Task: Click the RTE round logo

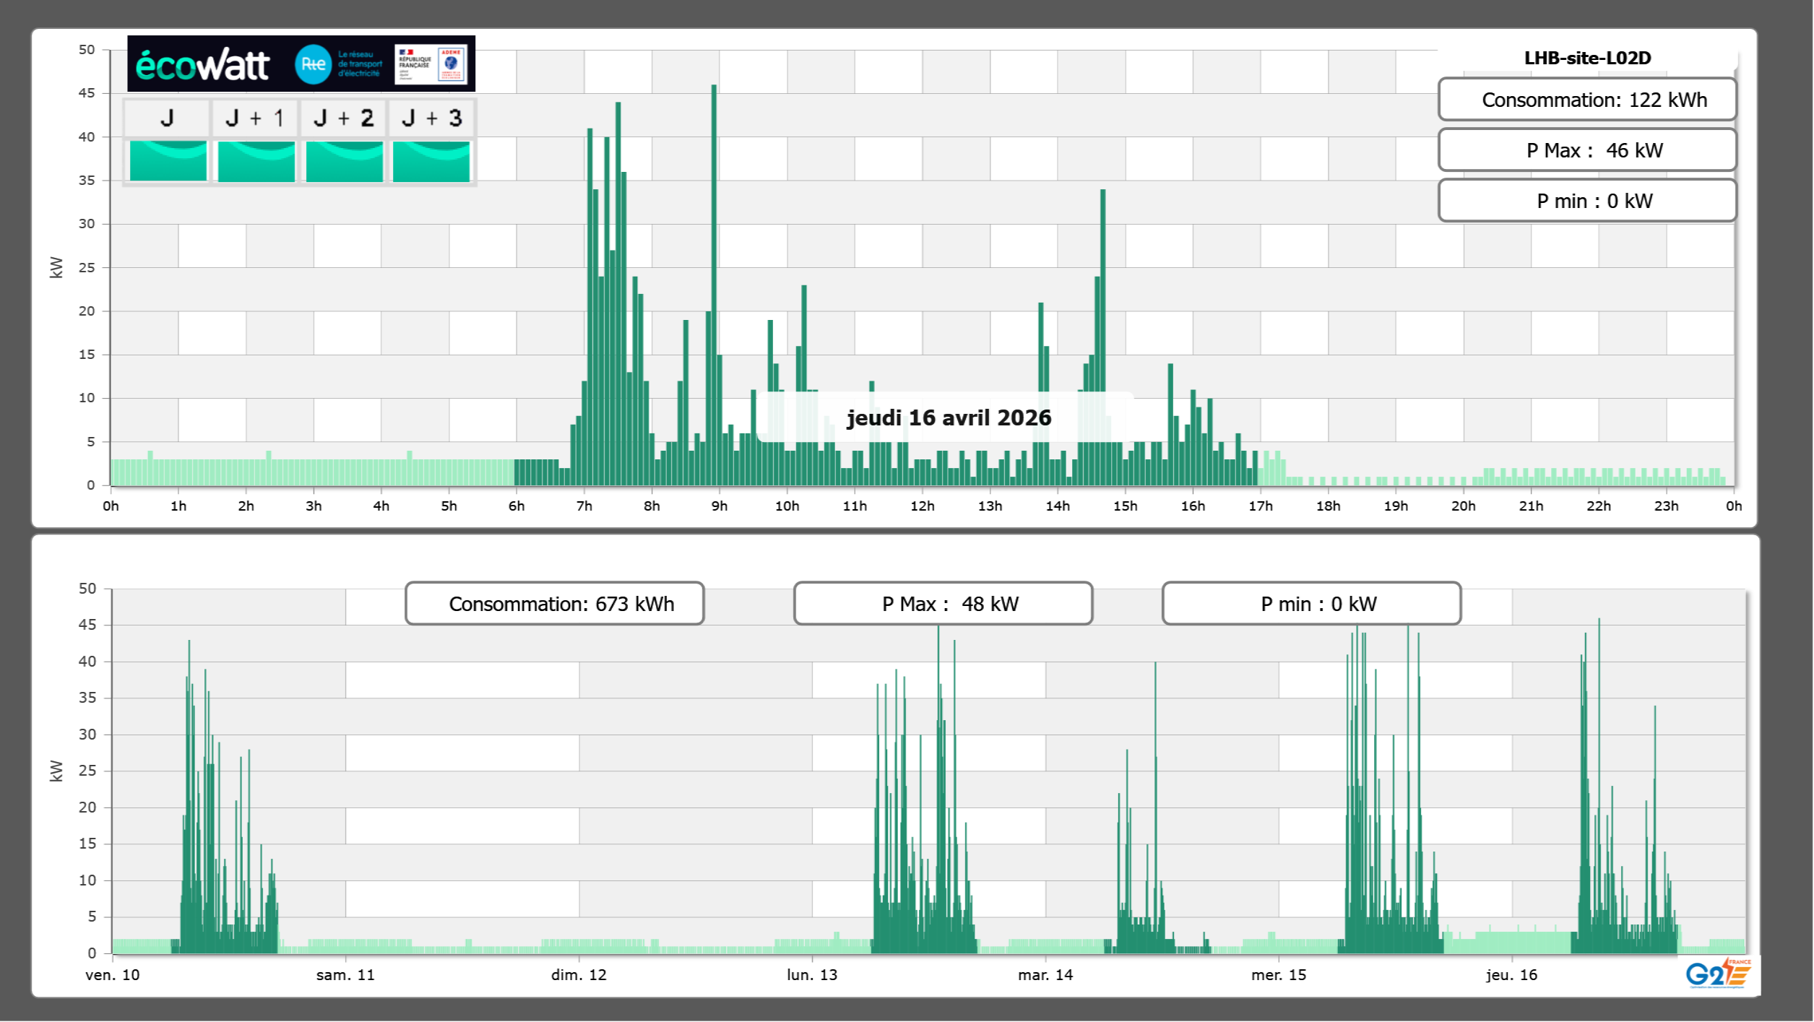Action: pos(313,64)
